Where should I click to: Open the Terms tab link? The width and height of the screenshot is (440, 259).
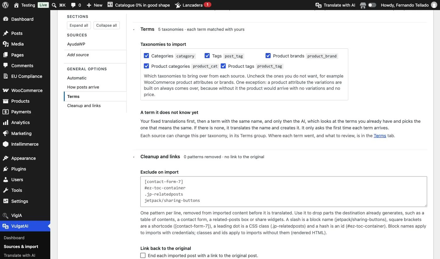coord(380,136)
